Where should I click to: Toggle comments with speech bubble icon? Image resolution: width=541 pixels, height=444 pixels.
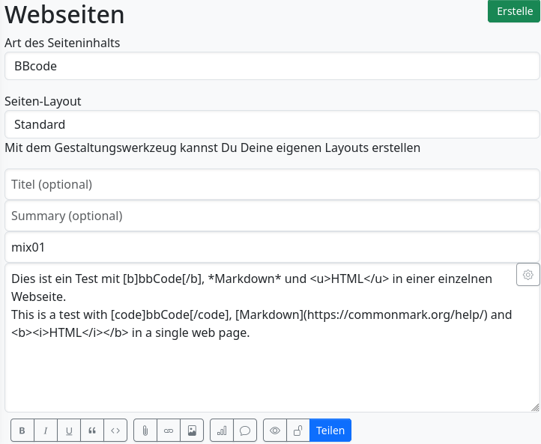click(245, 431)
